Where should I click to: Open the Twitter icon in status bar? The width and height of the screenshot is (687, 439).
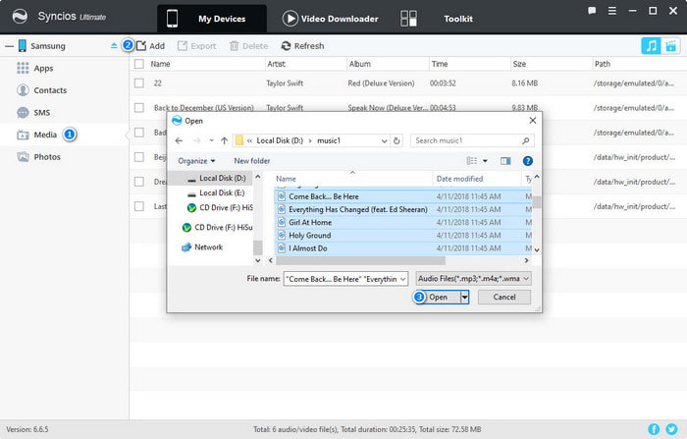[671, 429]
